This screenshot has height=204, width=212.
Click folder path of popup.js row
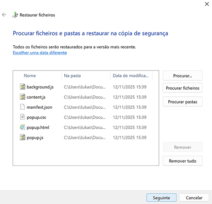85,137
